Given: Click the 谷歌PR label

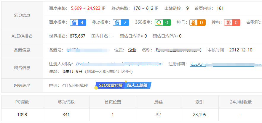Looking at the screenshot, I should [x=254, y=22].
